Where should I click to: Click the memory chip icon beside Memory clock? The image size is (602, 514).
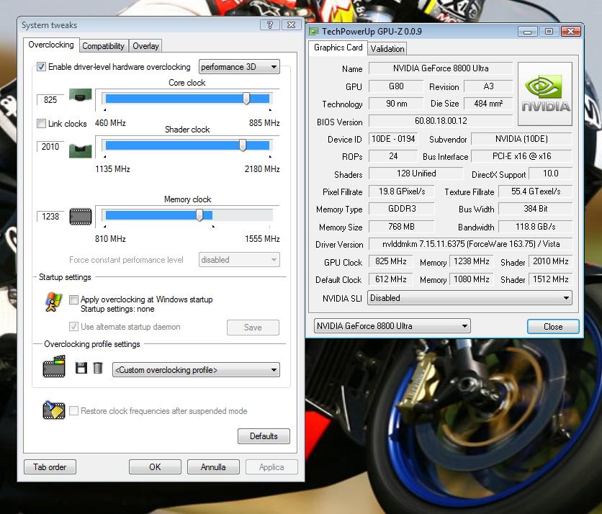click(81, 217)
